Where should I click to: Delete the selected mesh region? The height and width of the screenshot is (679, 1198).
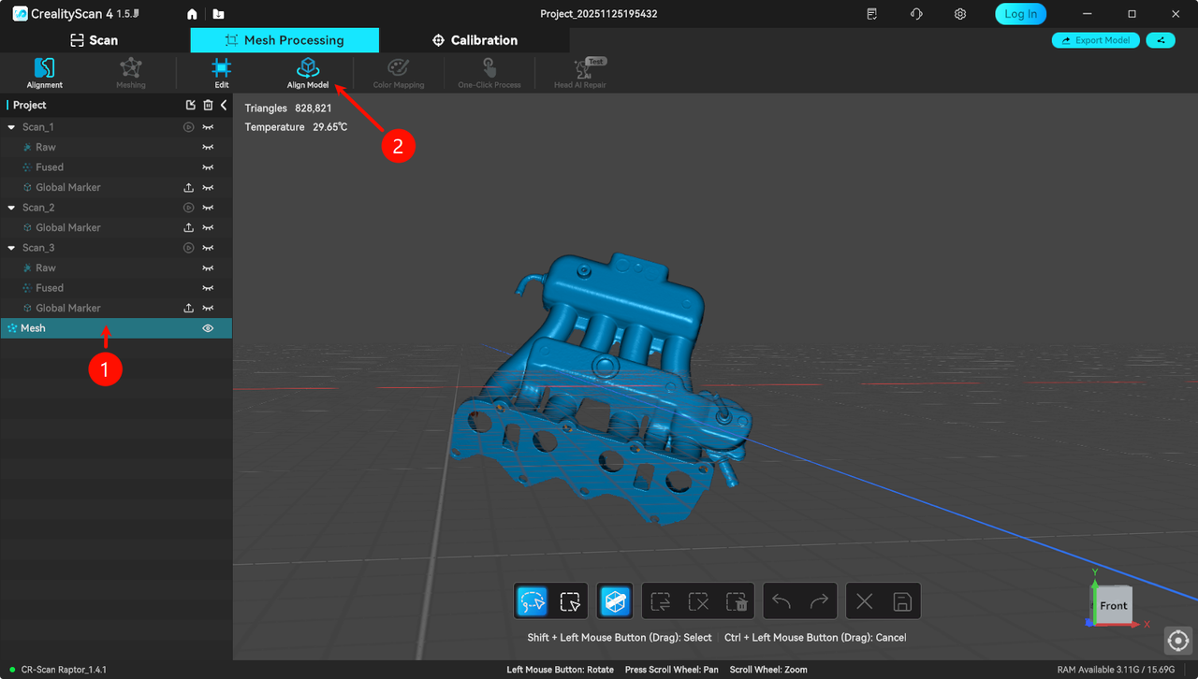(x=736, y=600)
